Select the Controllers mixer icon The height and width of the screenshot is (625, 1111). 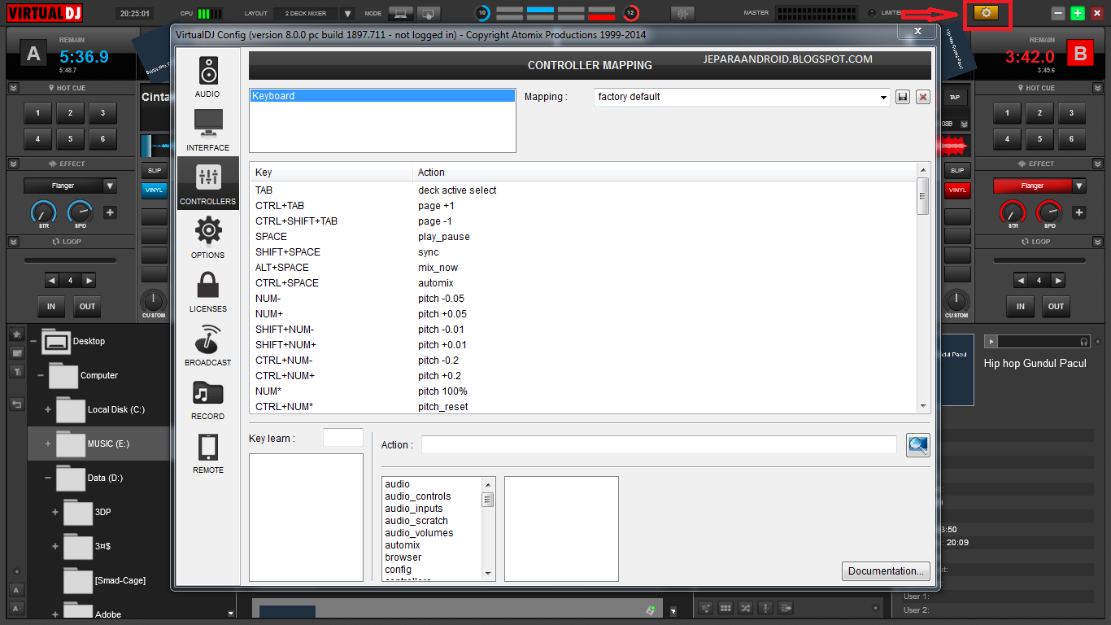coord(208,183)
